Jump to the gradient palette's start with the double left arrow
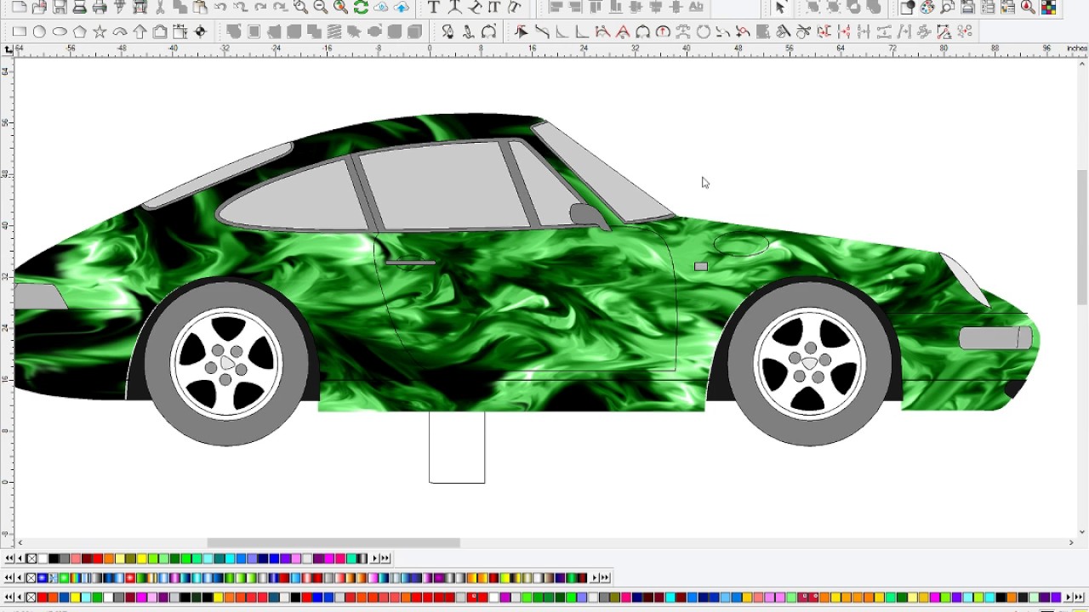Image resolution: width=1089 pixels, height=612 pixels. (x=9, y=578)
